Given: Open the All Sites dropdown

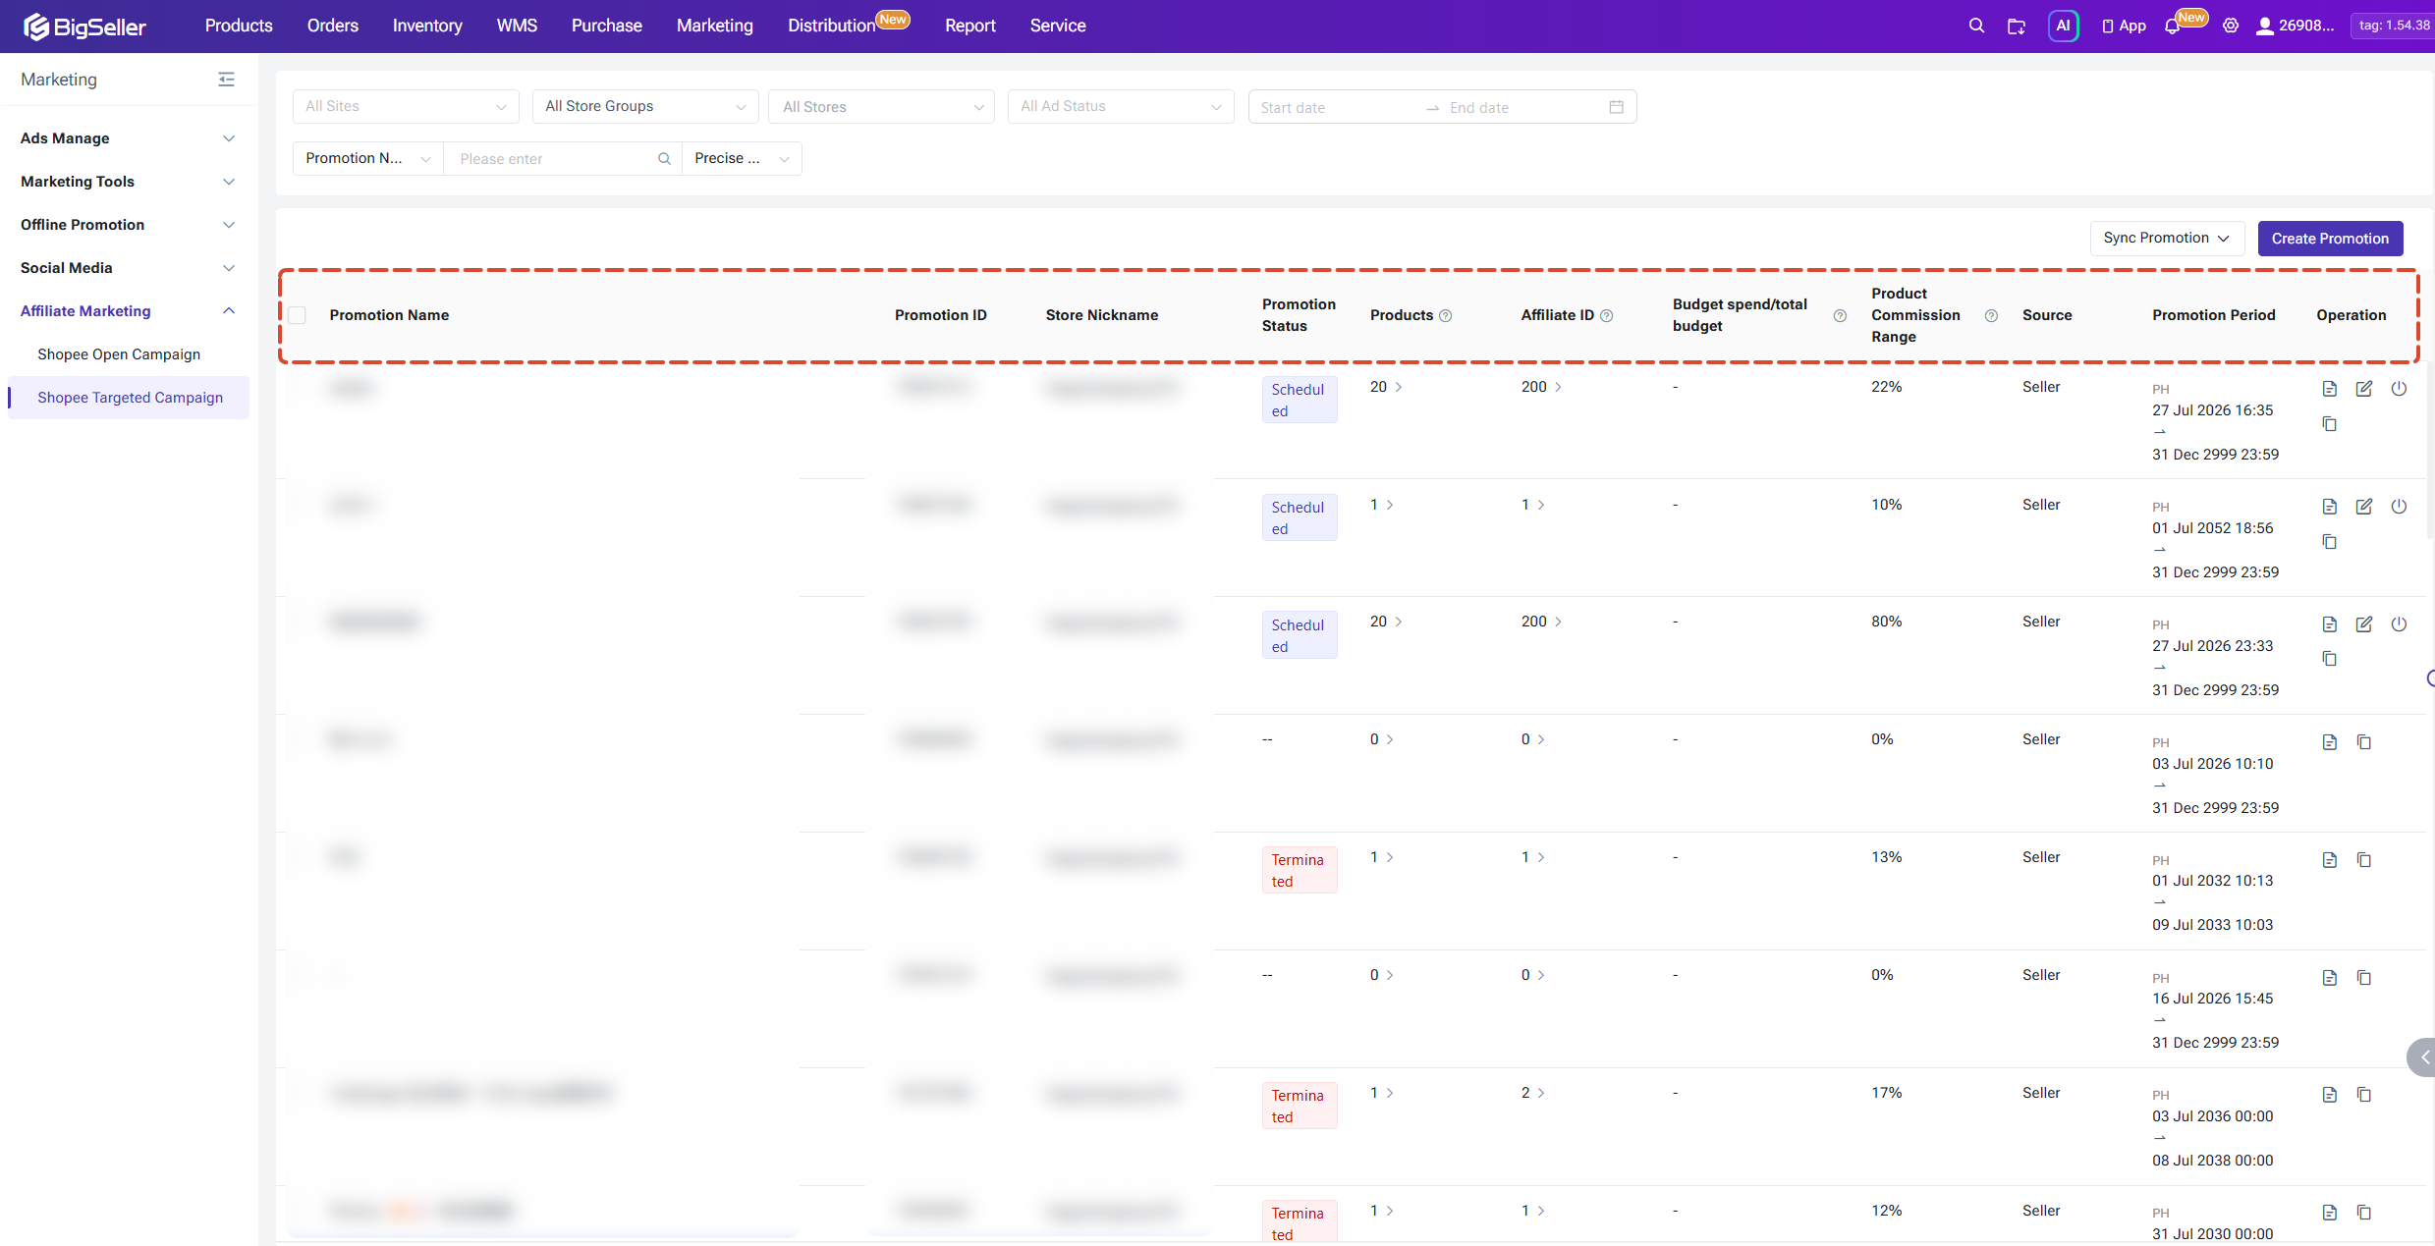Looking at the screenshot, I should 406,106.
